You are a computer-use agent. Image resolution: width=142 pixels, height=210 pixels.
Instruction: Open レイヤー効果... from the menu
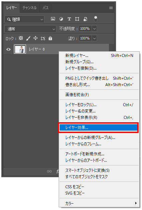tap(98, 128)
